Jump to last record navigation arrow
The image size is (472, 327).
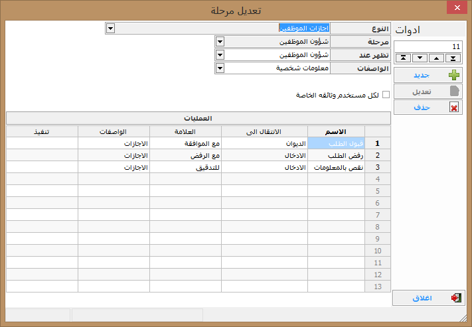[453, 58]
